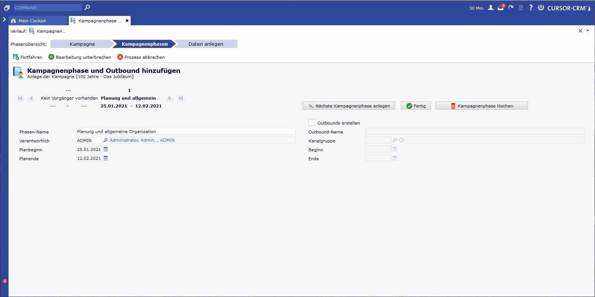Open the Planbeginn calendar date picker
Screen dimensions: 595x297
[106, 149]
